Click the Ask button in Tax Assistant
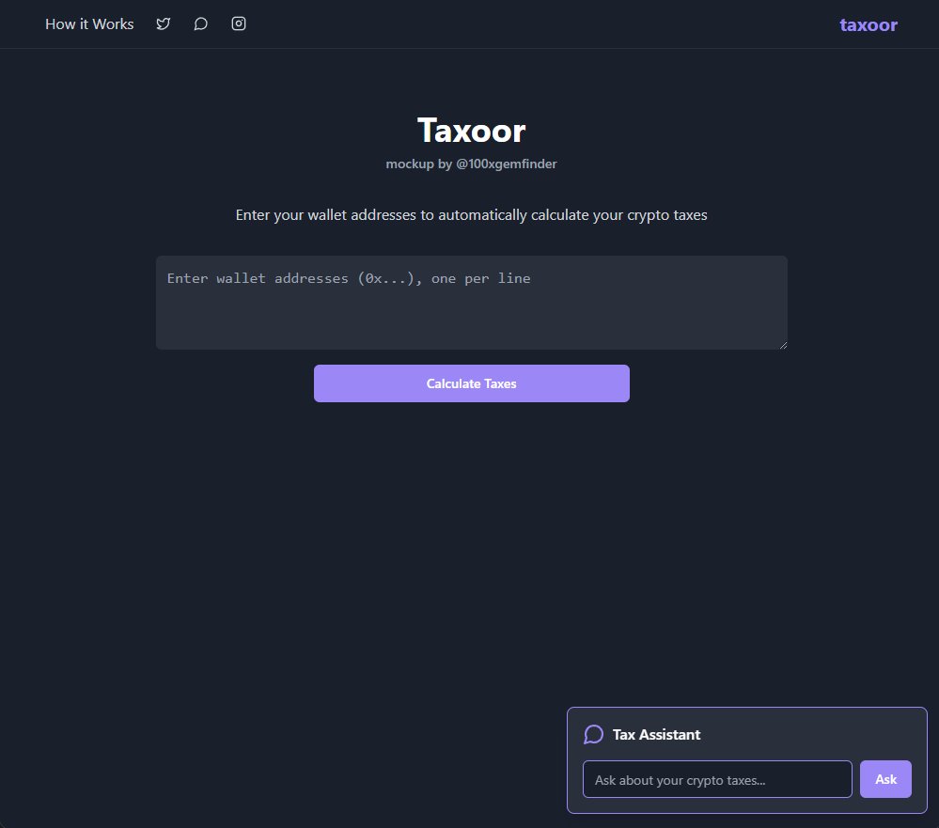 [884, 778]
